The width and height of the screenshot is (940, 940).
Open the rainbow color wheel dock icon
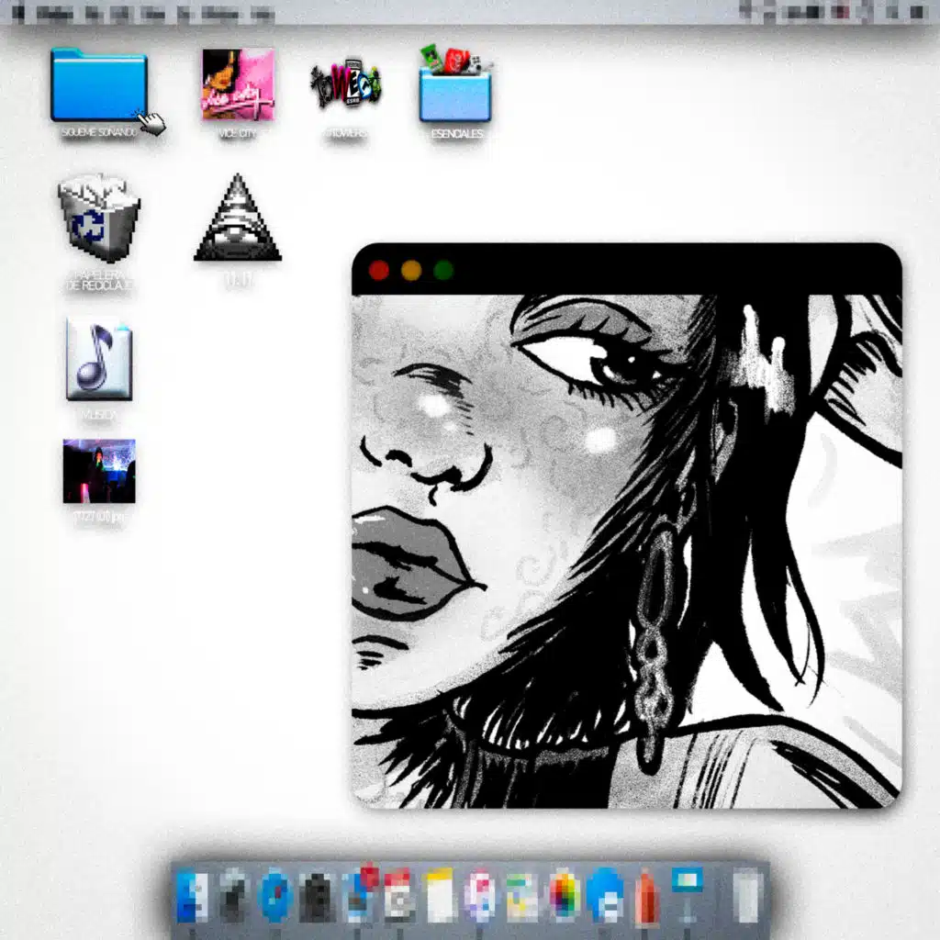pyautogui.click(x=564, y=897)
